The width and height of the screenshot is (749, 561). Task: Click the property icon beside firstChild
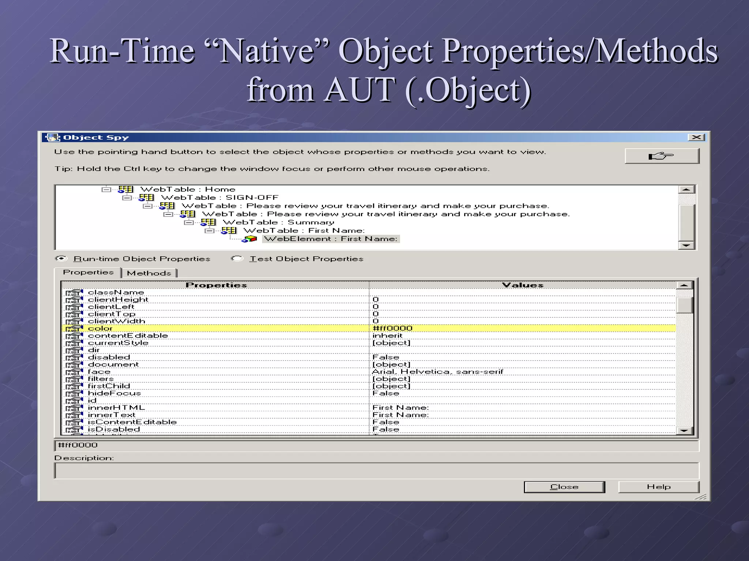click(x=74, y=386)
